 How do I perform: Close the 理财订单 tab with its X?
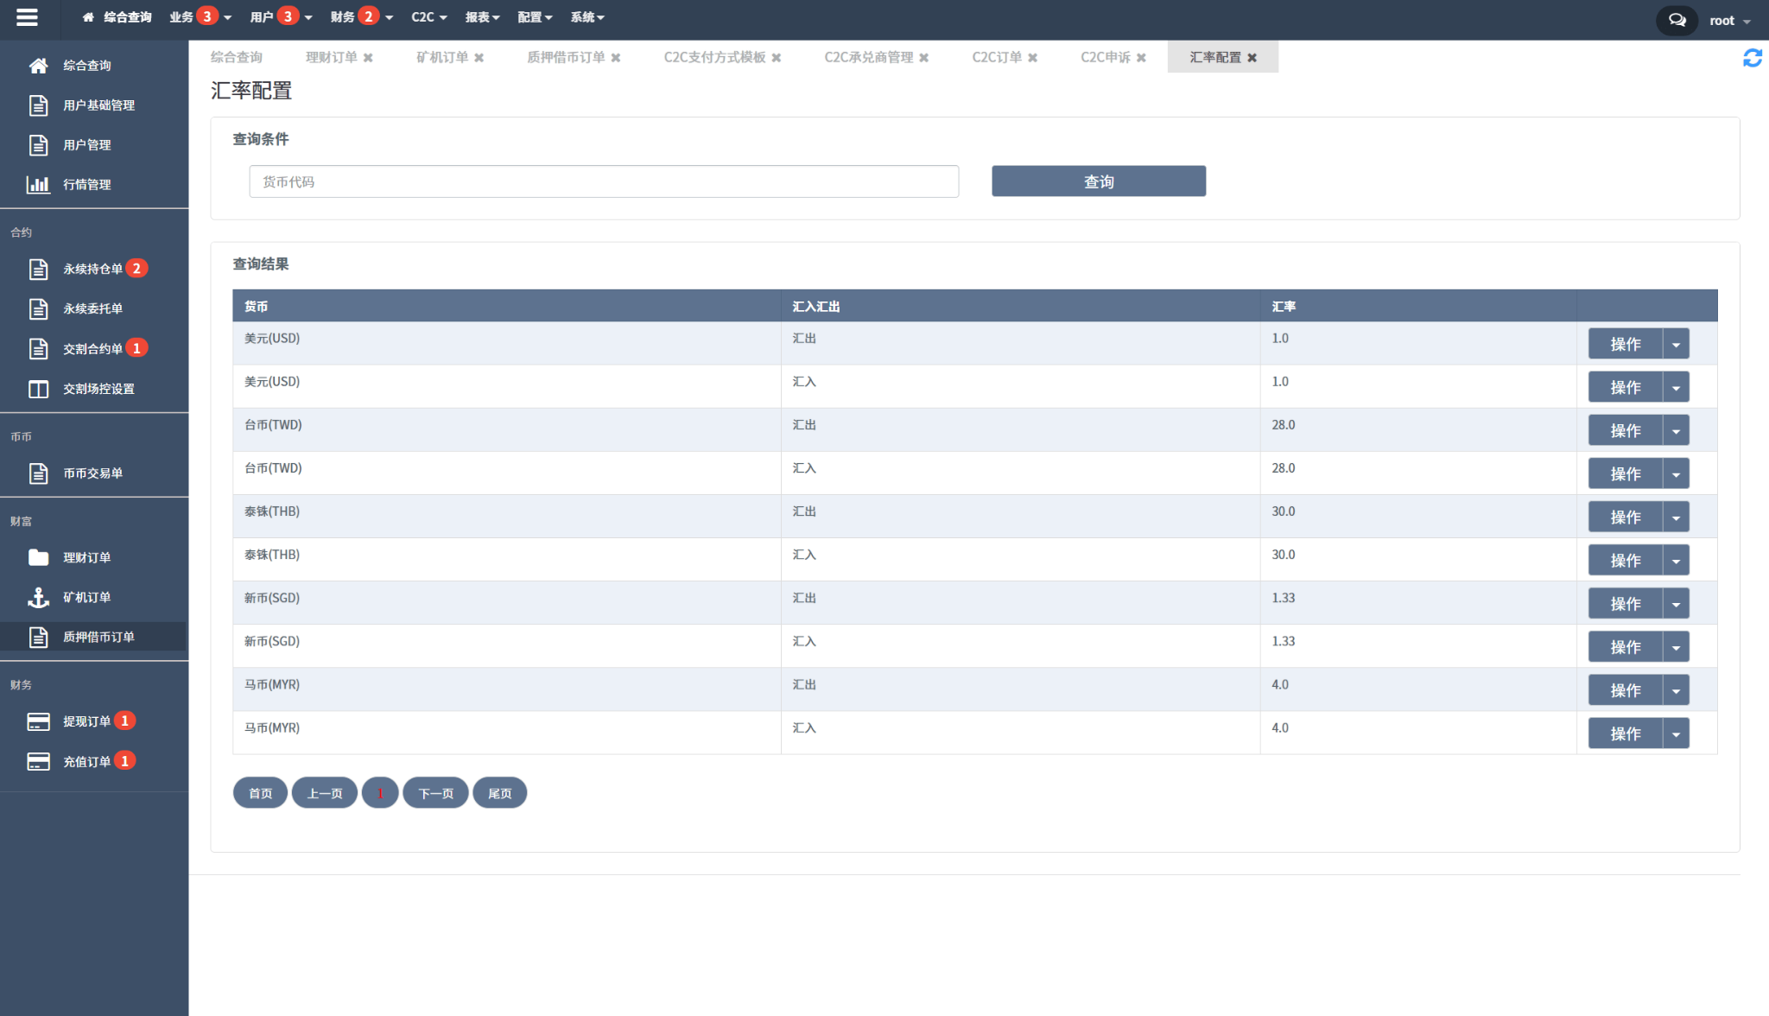368,58
